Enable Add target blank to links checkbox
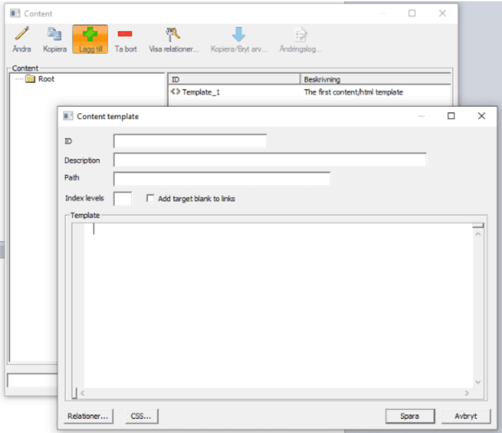Viewport: 502px width, 433px height. (150, 199)
